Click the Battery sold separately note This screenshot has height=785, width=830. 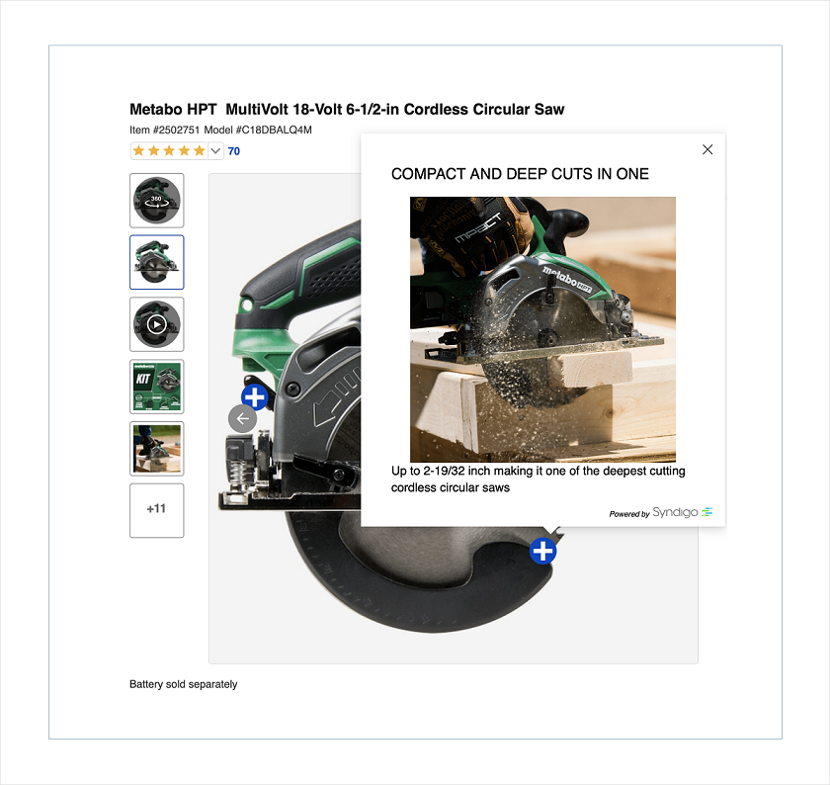[x=183, y=684]
